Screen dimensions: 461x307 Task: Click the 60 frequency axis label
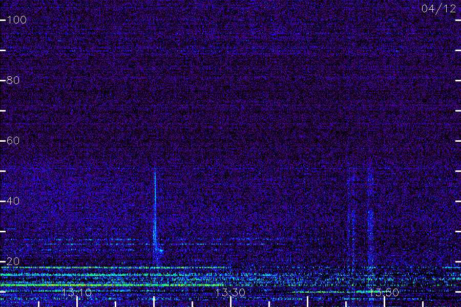[x=13, y=140]
